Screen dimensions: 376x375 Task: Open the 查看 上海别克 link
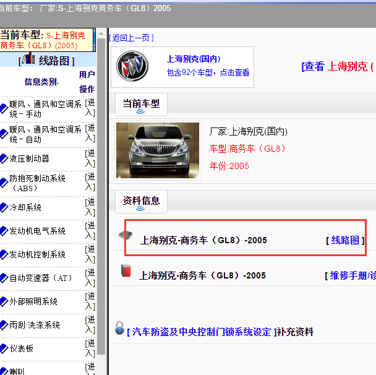[338, 66]
